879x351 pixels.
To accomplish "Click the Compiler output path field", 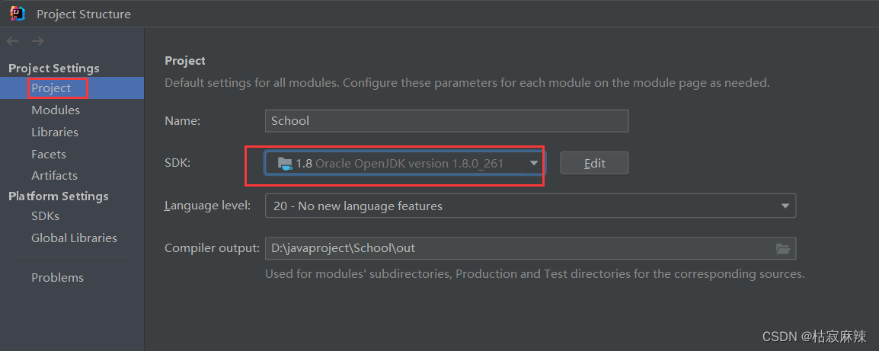I will pos(530,247).
